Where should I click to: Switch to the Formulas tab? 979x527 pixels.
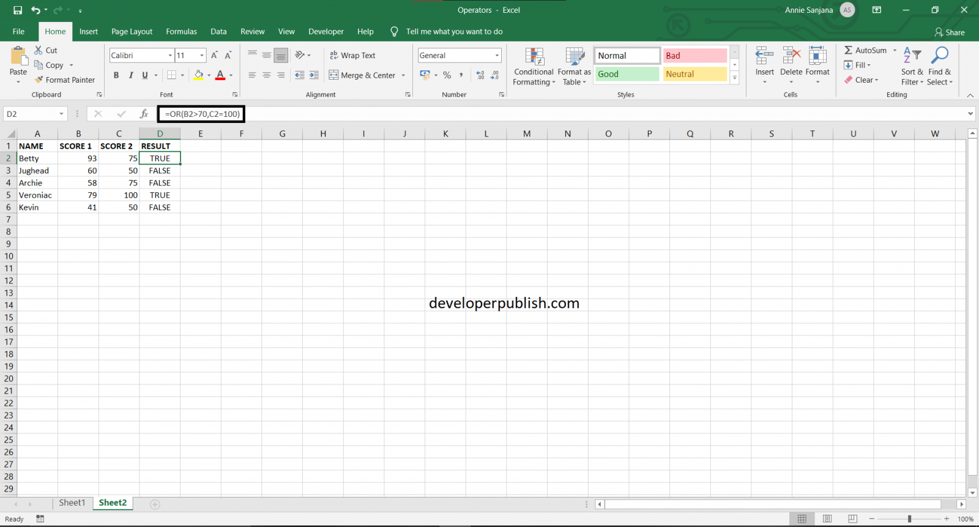(182, 31)
